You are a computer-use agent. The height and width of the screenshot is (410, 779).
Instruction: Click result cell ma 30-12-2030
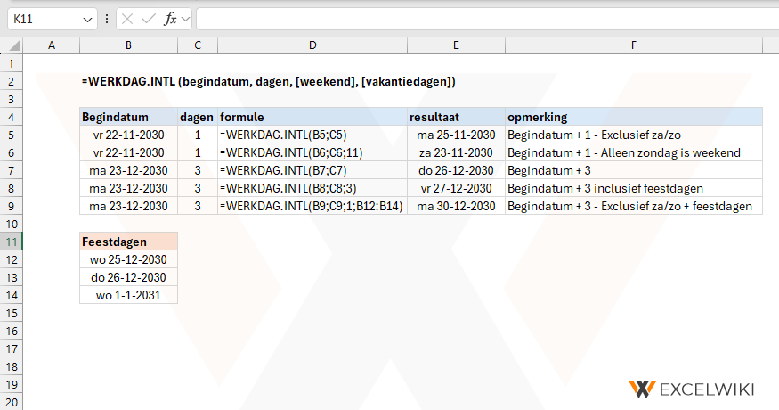coord(456,206)
